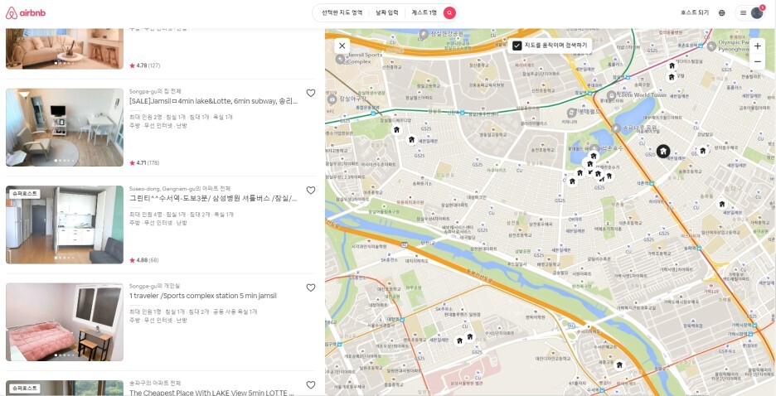Viewport: 776px width, 396px height.
Task: Click the '호스트 되기' link
Action: pos(695,13)
